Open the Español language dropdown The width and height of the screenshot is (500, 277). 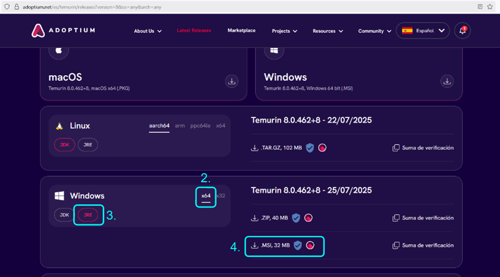click(423, 31)
